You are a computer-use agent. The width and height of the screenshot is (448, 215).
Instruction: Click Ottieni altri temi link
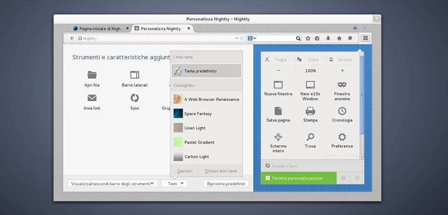221,171
